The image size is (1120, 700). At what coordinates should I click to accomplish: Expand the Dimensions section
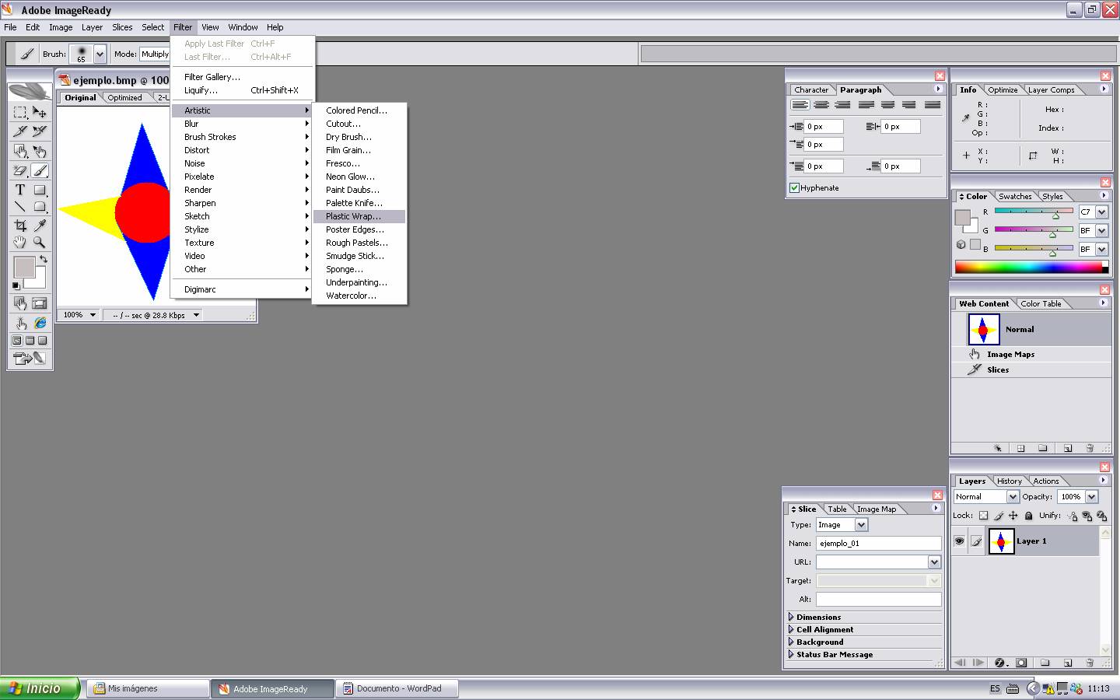click(x=792, y=617)
